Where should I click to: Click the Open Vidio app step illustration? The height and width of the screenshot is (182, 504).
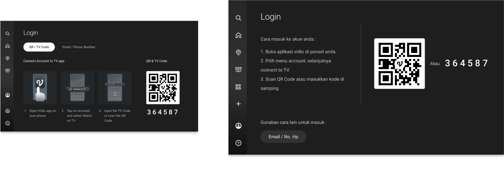pos(40,88)
